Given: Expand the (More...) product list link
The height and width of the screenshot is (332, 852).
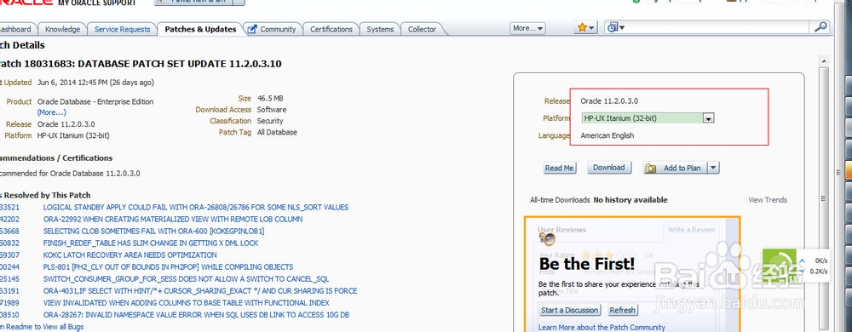Looking at the screenshot, I should pos(52,112).
